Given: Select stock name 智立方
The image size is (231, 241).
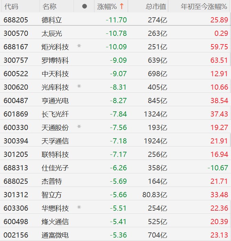Looking at the screenshot, I should coord(52,195).
